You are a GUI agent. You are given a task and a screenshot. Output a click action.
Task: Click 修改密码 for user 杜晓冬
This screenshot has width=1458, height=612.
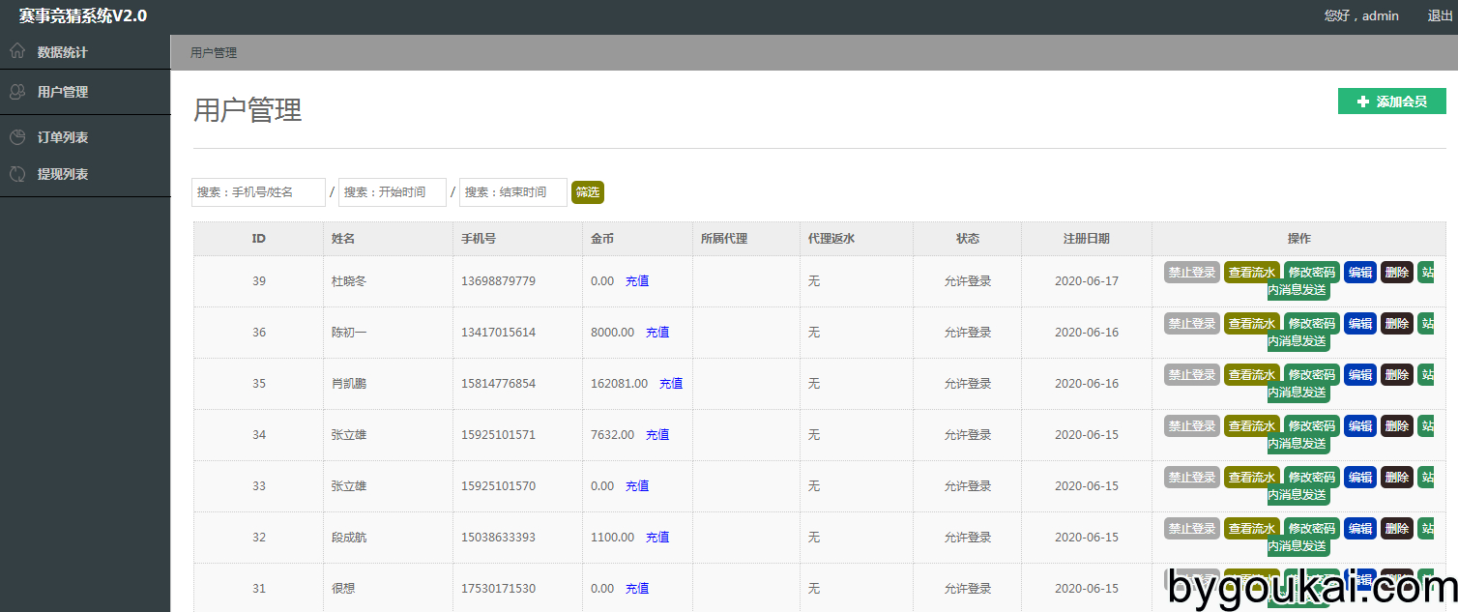(x=1312, y=273)
